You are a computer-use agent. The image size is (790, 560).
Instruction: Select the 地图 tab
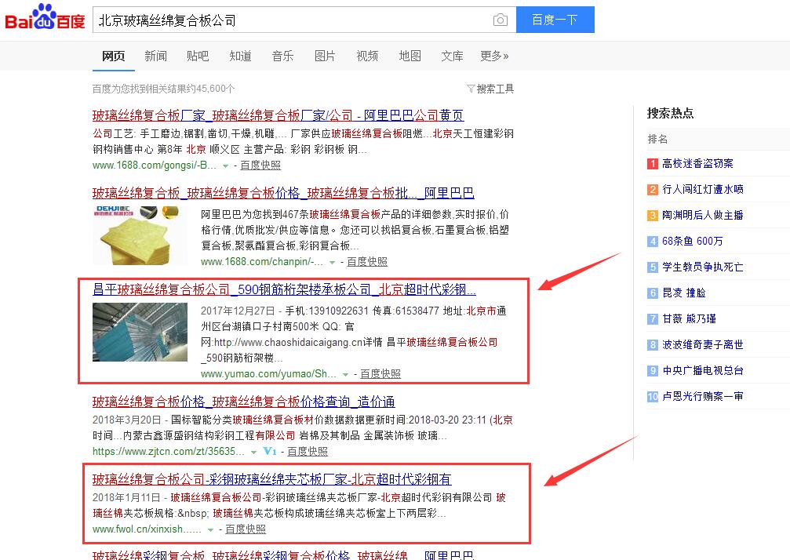410,56
